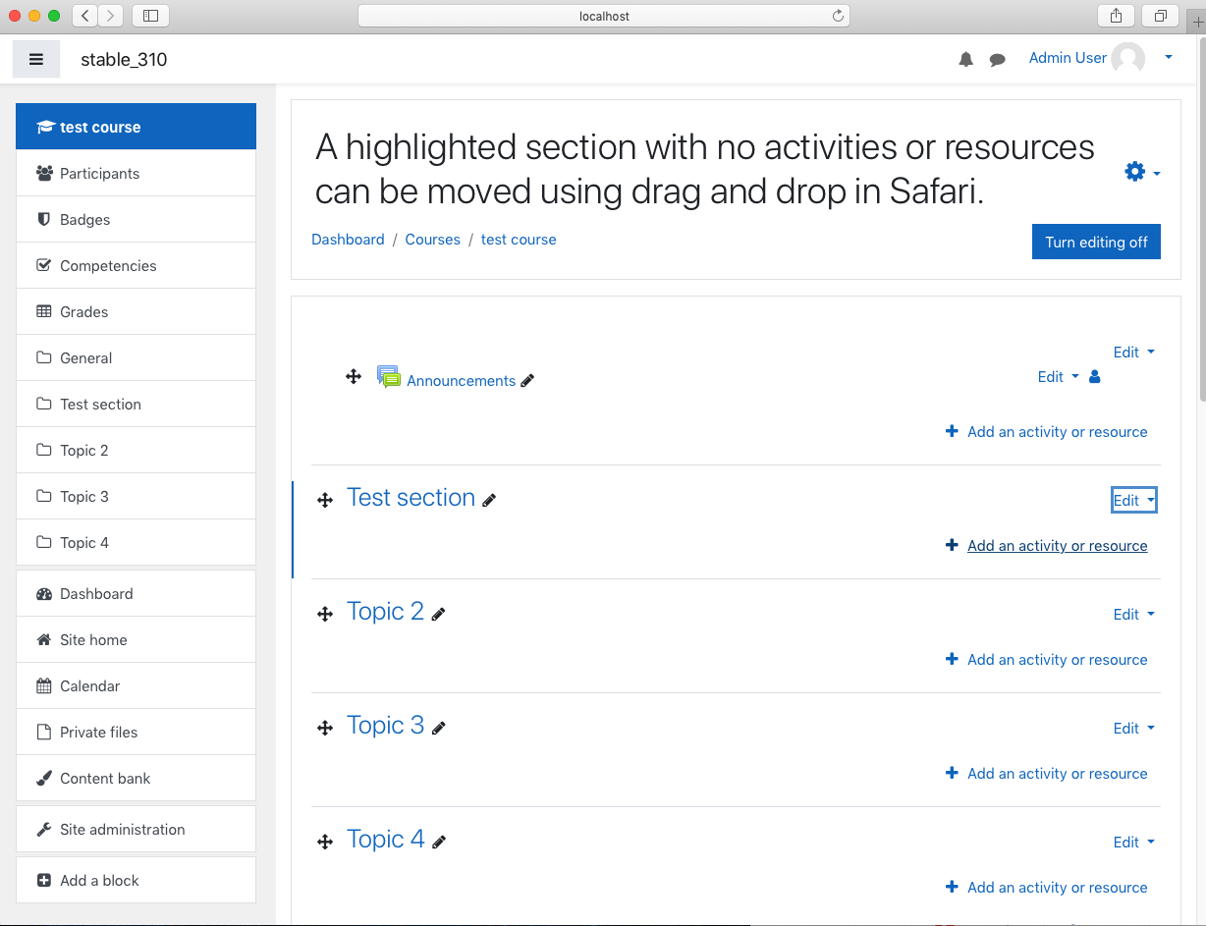
Task: Click the move icon for Topic 2
Action: click(325, 615)
